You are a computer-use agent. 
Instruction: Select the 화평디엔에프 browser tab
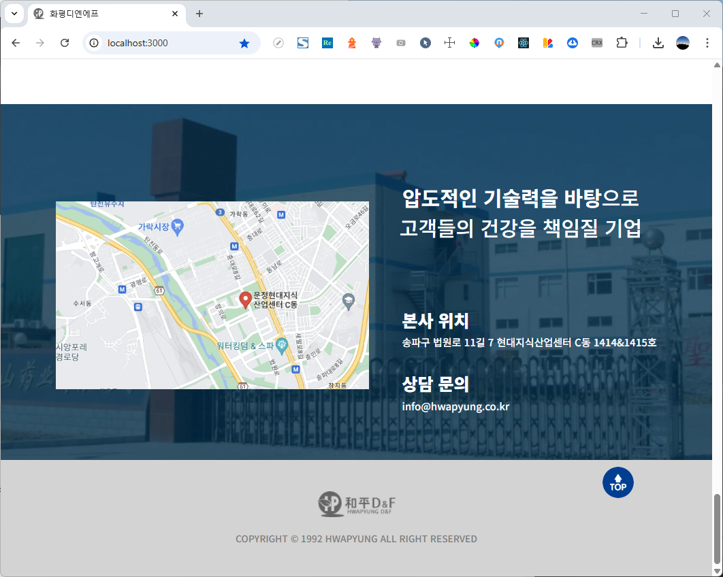pos(102,14)
